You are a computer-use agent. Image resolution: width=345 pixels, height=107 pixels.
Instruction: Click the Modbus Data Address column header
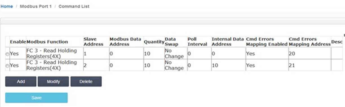point(125,42)
